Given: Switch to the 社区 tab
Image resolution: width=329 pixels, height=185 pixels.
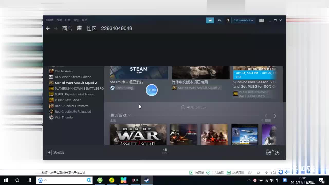Looking at the screenshot, I should coord(92,28).
